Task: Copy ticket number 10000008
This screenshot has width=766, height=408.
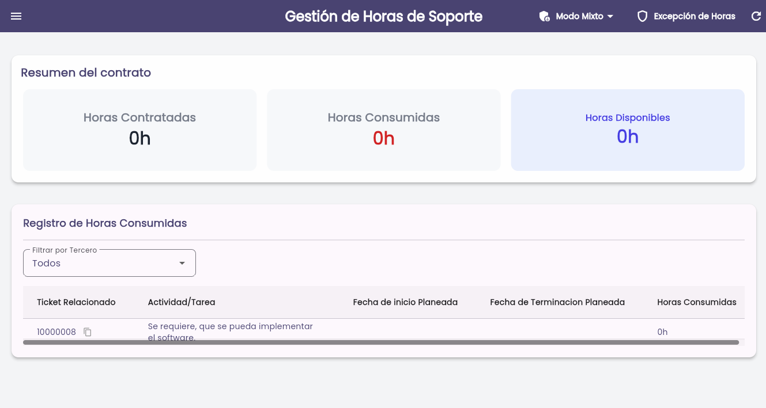Action: (x=88, y=332)
